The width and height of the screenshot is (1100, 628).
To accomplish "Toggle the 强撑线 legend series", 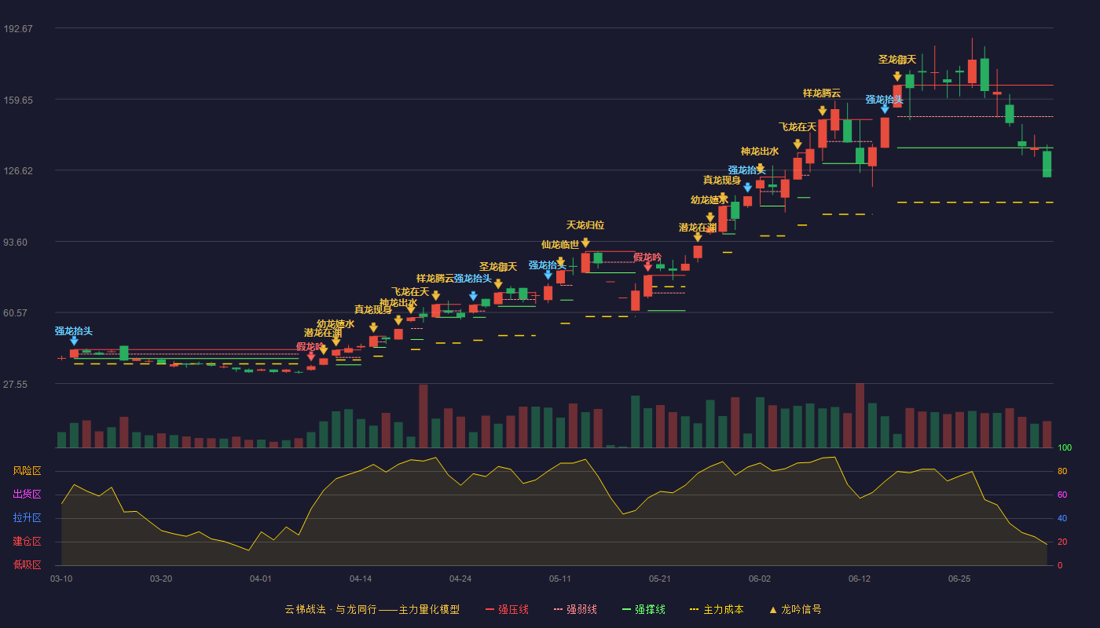I will tap(643, 609).
